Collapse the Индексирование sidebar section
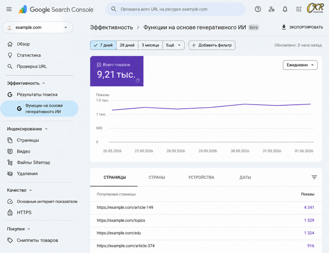The height and width of the screenshot is (253, 329). (x=27, y=129)
